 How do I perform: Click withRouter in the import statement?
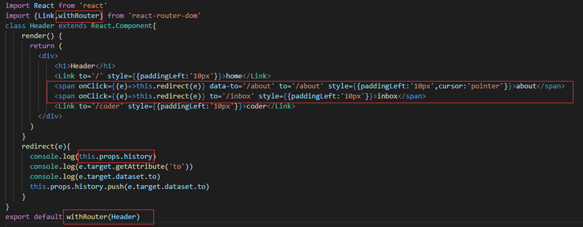[x=80, y=16]
